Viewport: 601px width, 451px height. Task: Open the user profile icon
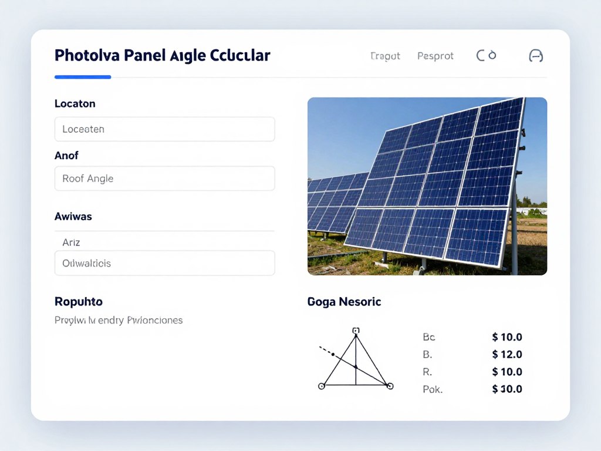pos(536,56)
